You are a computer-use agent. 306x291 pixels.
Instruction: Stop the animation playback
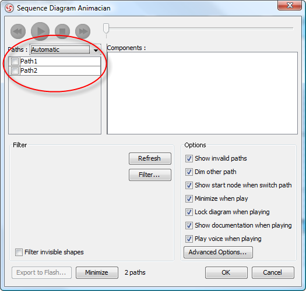[62, 31]
